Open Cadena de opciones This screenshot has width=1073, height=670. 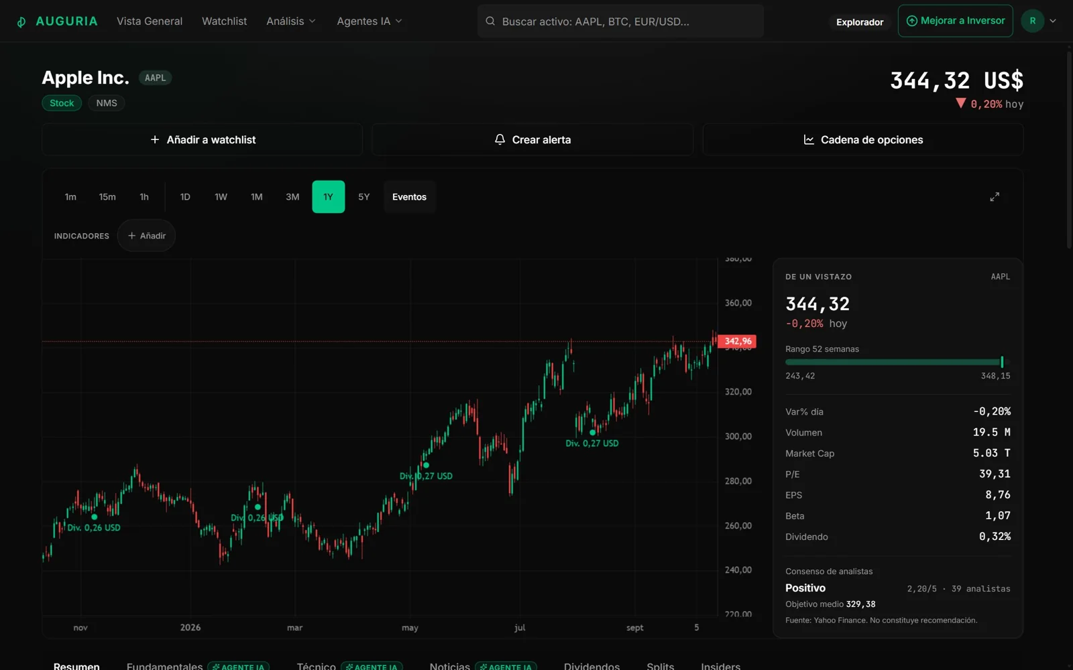pos(863,139)
